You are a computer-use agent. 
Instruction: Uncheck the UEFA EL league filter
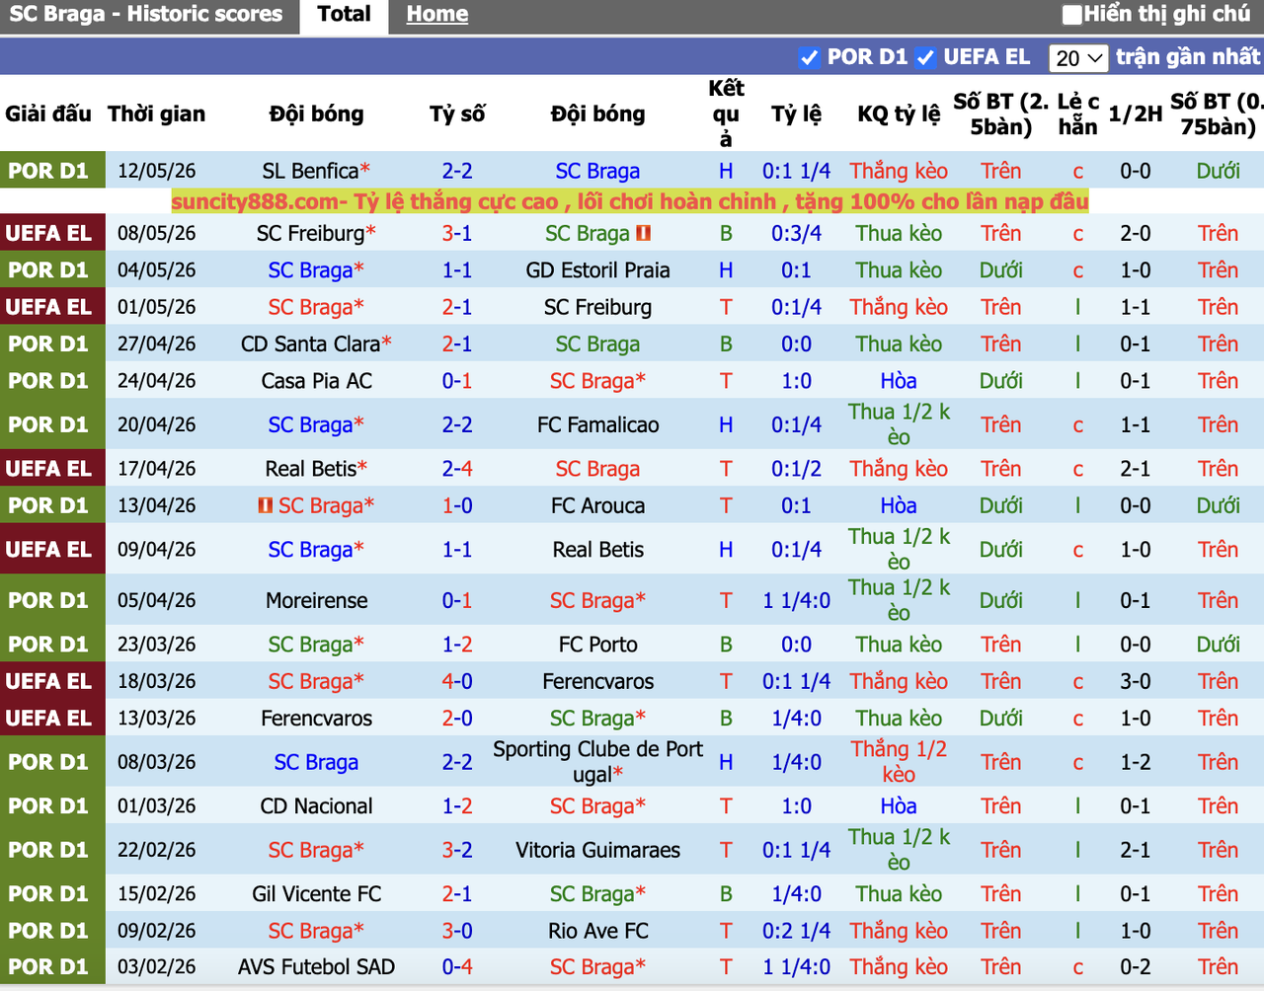(925, 58)
